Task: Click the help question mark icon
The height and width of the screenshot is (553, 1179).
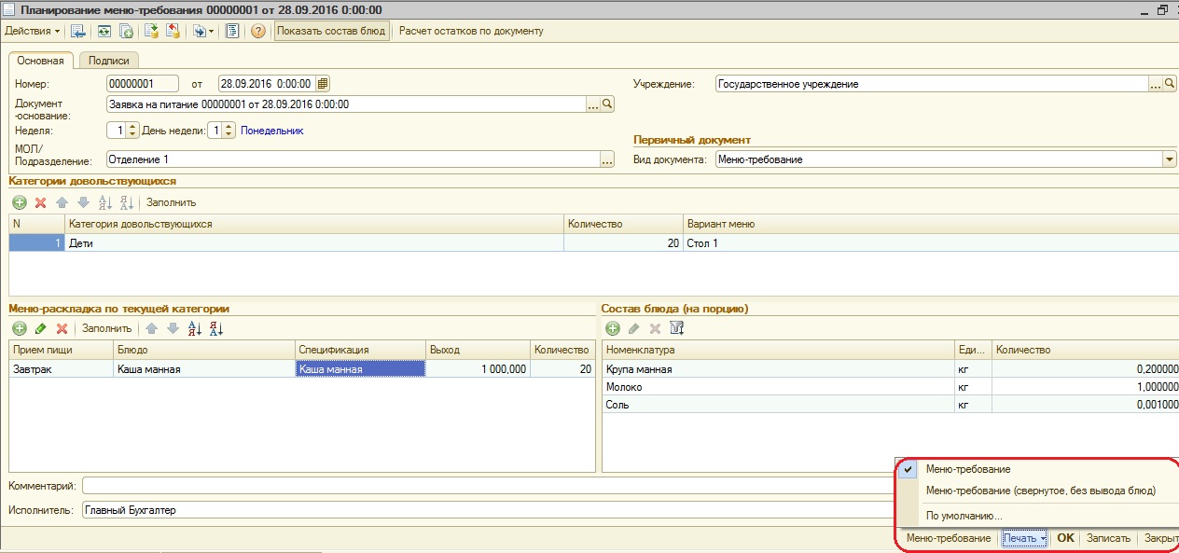Action: (258, 31)
